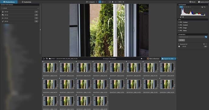
Task: Click the Nik Collection button
Action: click(x=153, y=59)
